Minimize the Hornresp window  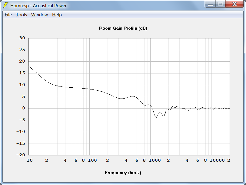pos(210,4)
